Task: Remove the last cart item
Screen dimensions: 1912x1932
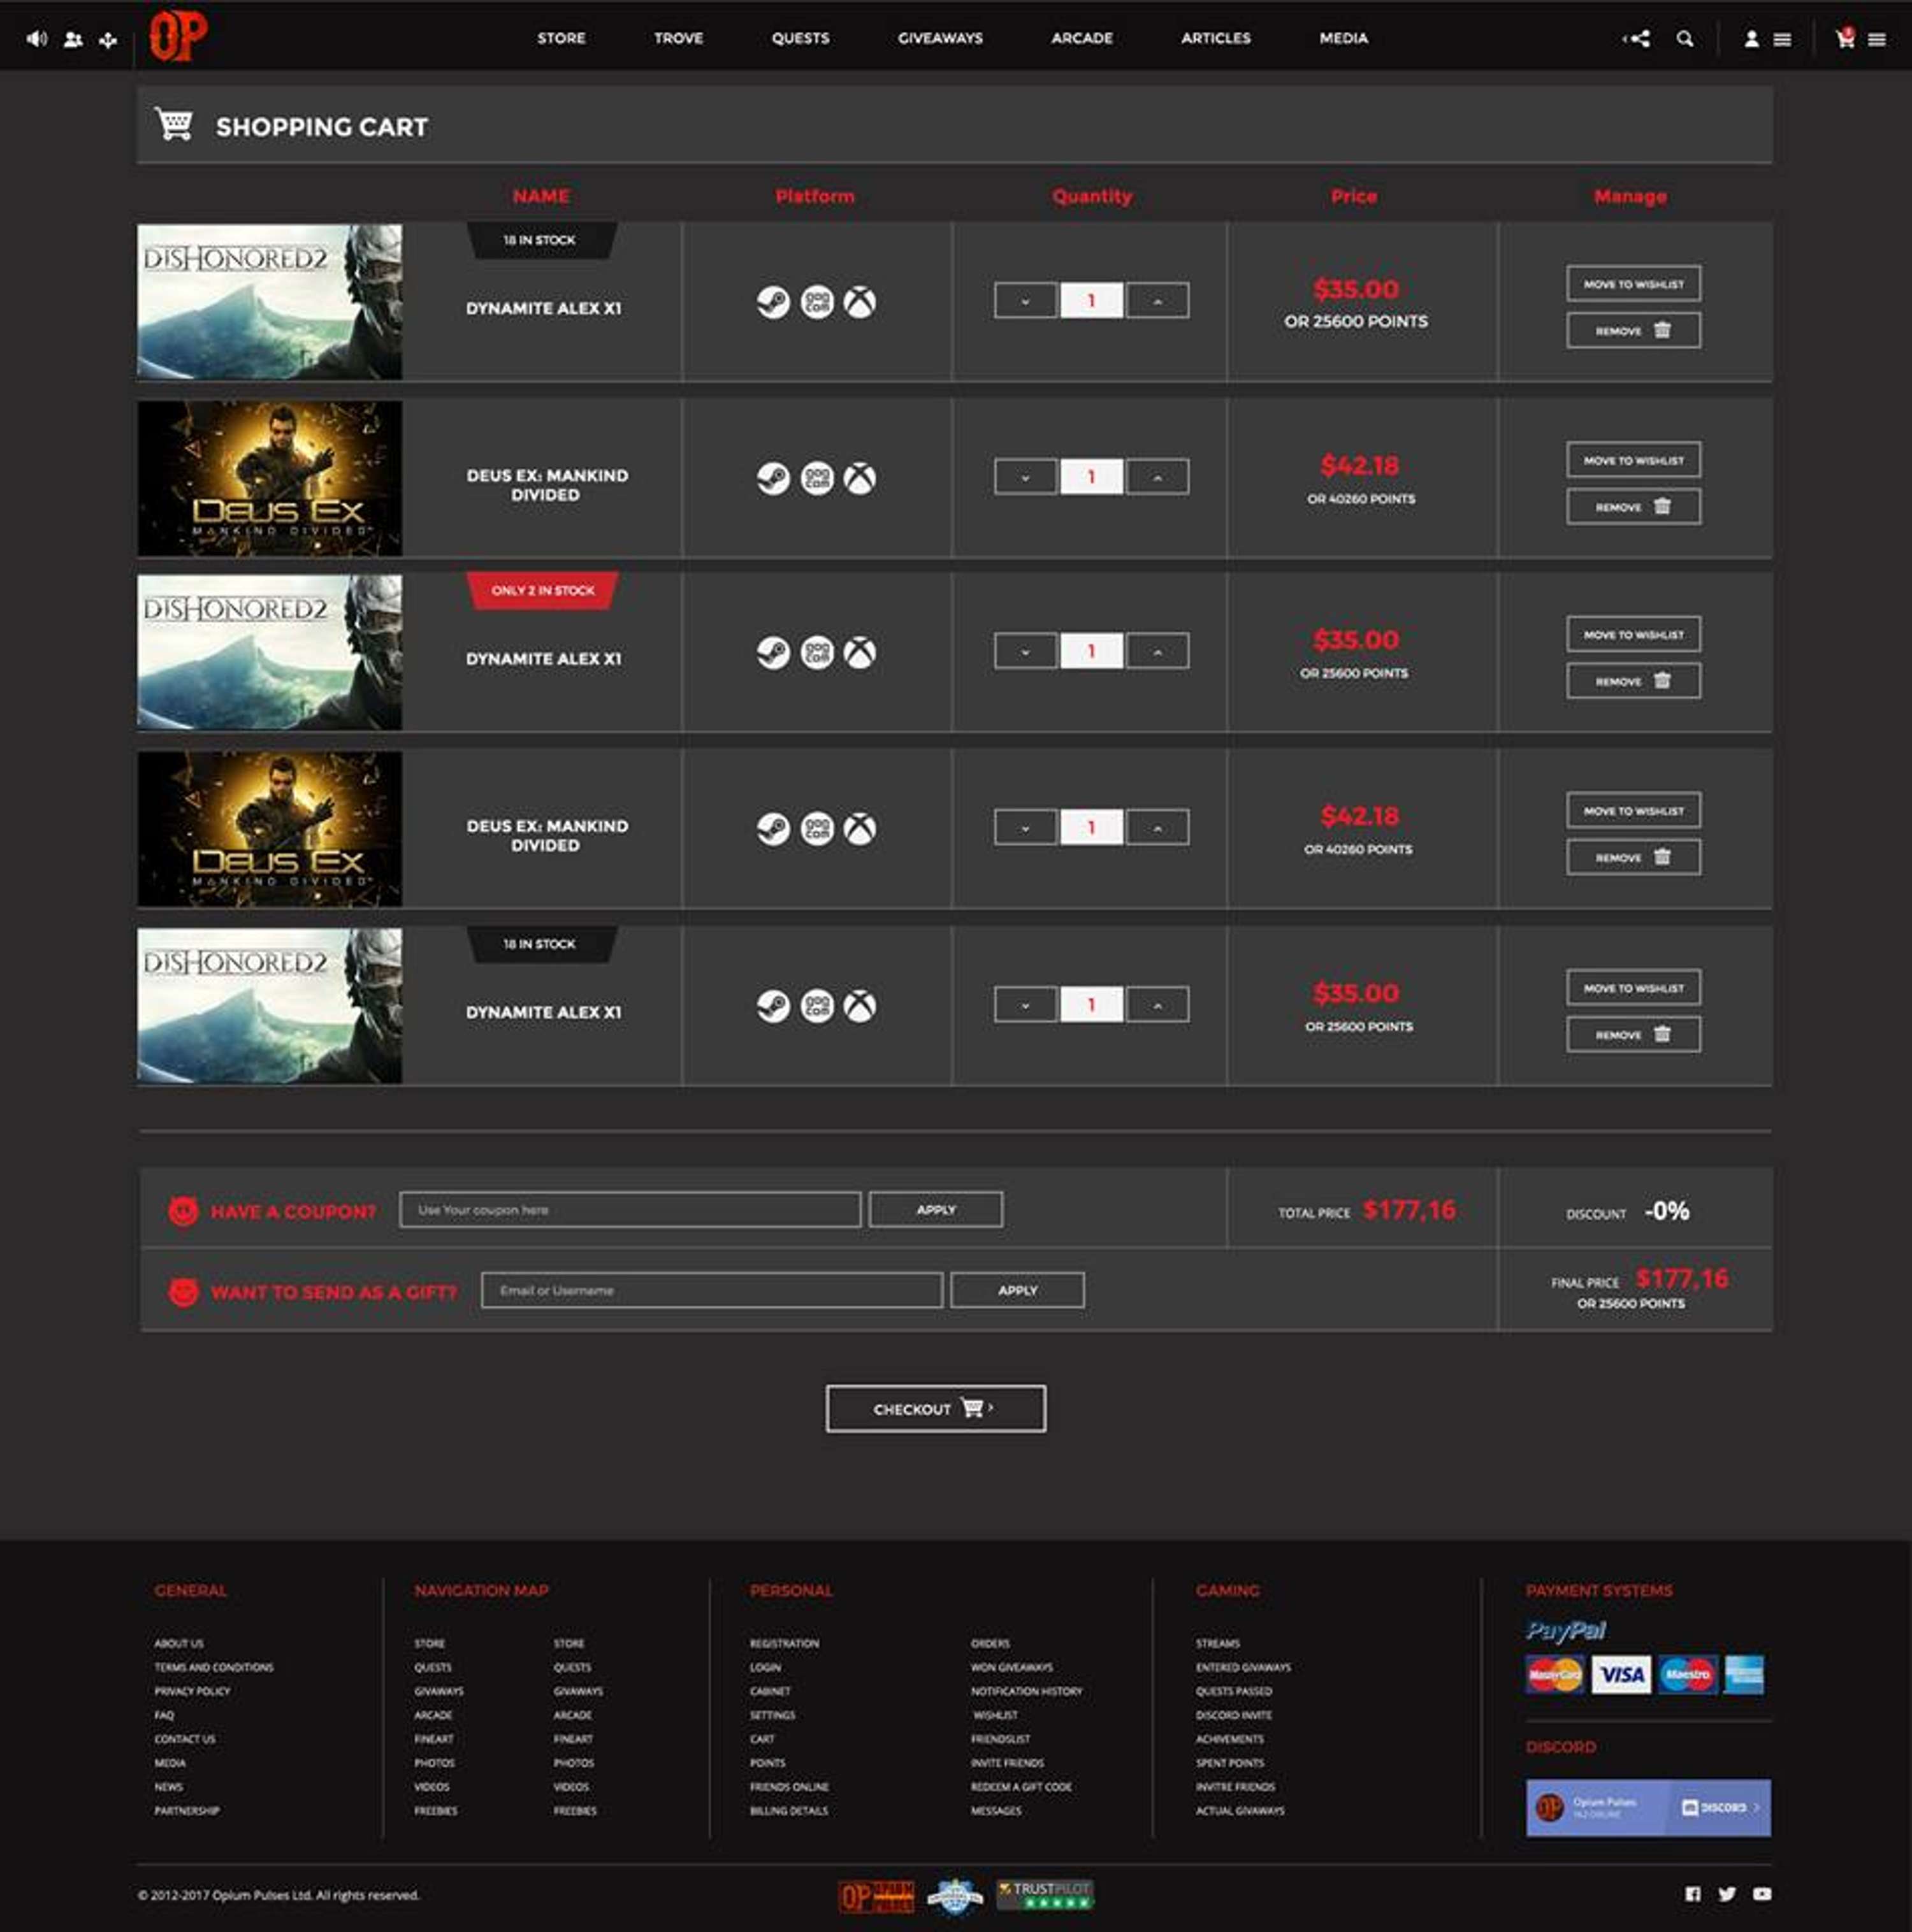Action: tap(1633, 1035)
